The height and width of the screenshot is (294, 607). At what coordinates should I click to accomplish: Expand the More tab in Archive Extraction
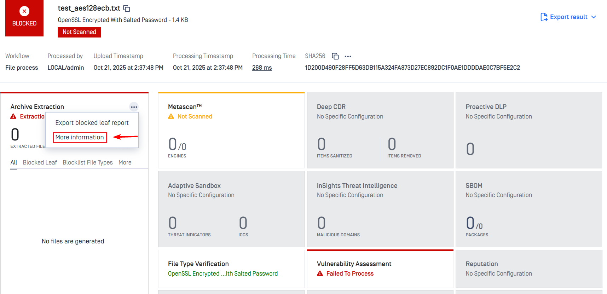[125, 162]
